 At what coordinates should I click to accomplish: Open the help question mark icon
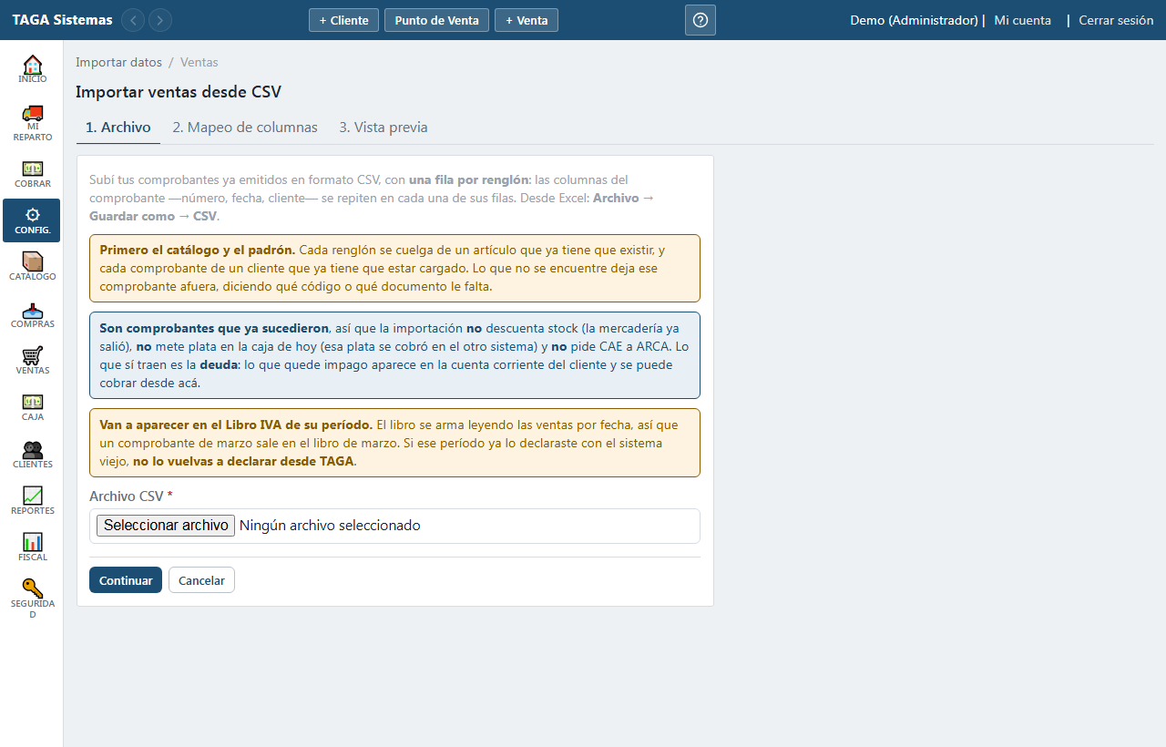[x=701, y=20]
